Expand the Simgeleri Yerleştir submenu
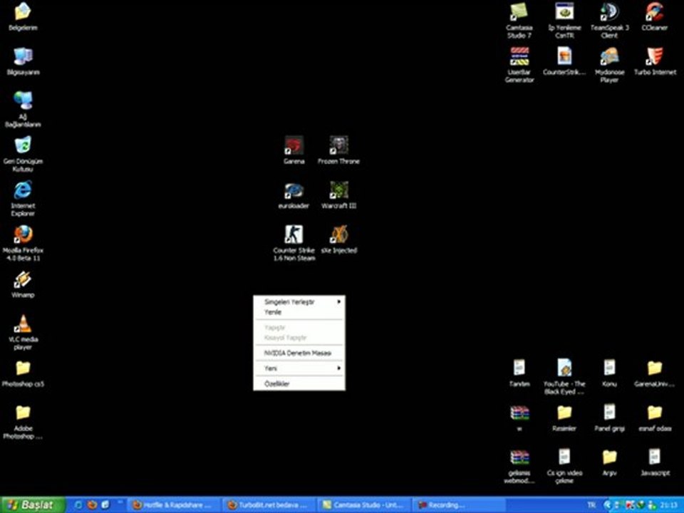The height and width of the screenshot is (513, 684). pos(299,302)
